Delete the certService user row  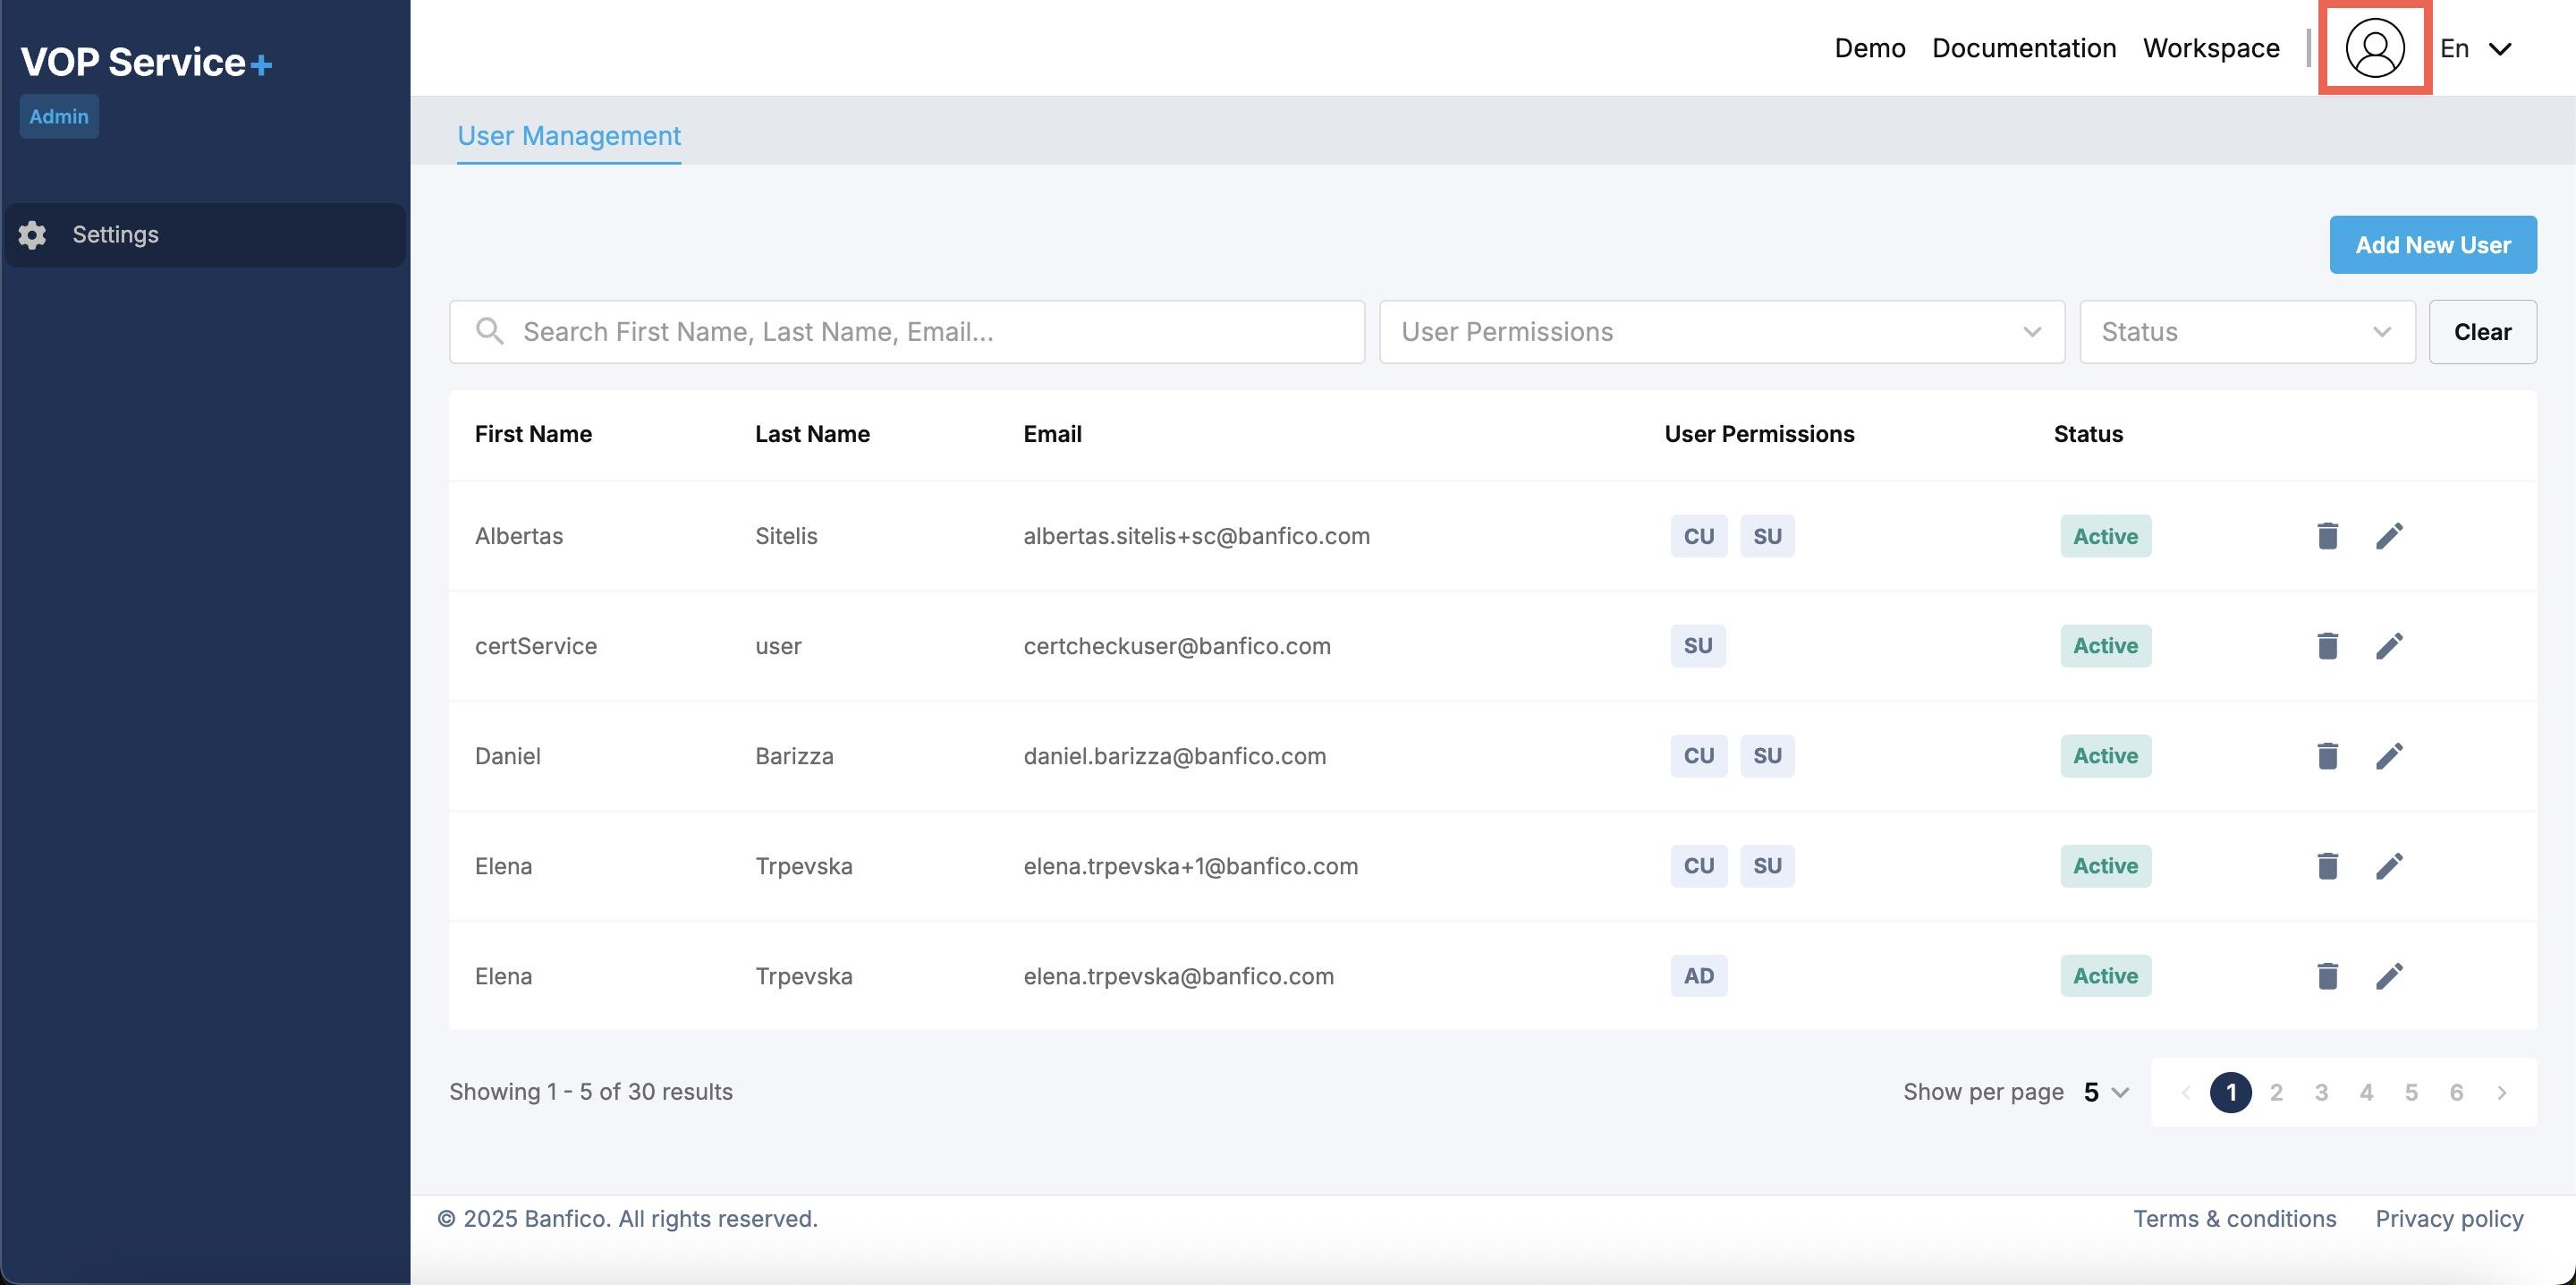click(2327, 646)
